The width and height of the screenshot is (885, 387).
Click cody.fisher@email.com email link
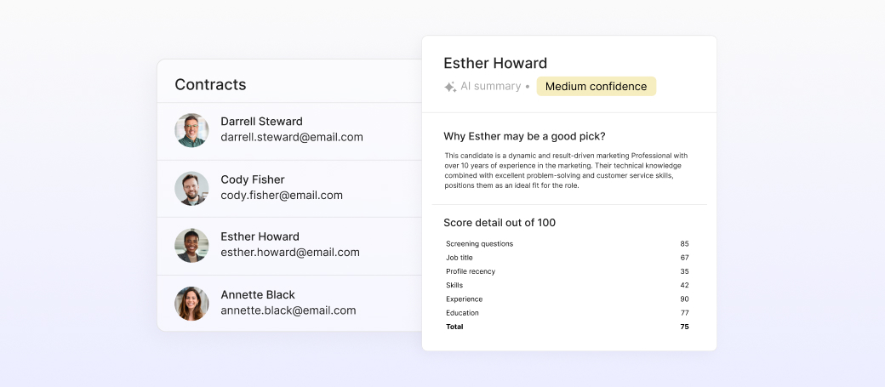[x=282, y=195]
